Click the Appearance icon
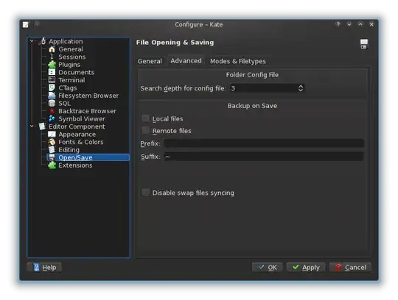Image resolution: width=398 pixels, height=300 pixels. coord(52,134)
